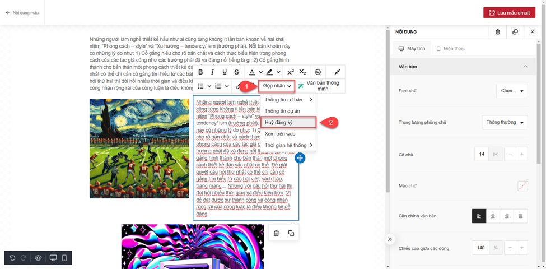
Task: Choose Huỷ đăng ký merge tag
Action: click(288, 122)
